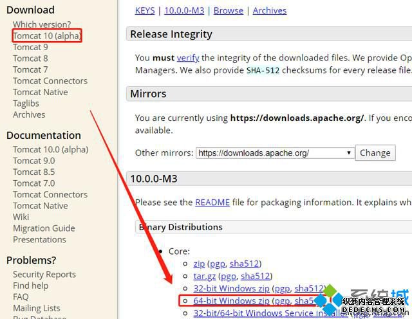Click the verify link under Release Integrity
Image resolution: width=412 pixels, height=319 pixels.
tap(188, 58)
